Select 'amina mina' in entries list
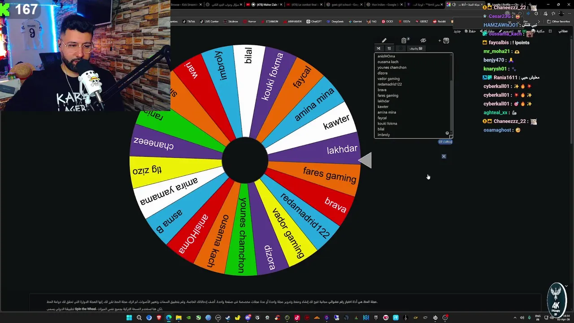This screenshot has width=574, height=323. point(387,112)
